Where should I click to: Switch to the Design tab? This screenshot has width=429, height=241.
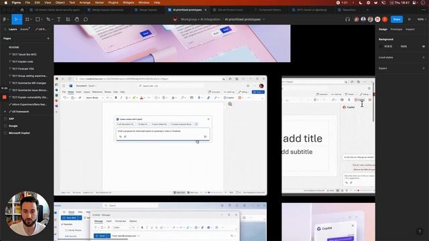(x=383, y=29)
